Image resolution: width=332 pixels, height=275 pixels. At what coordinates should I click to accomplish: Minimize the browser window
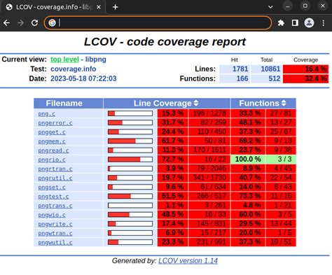(x=288, y=6)
